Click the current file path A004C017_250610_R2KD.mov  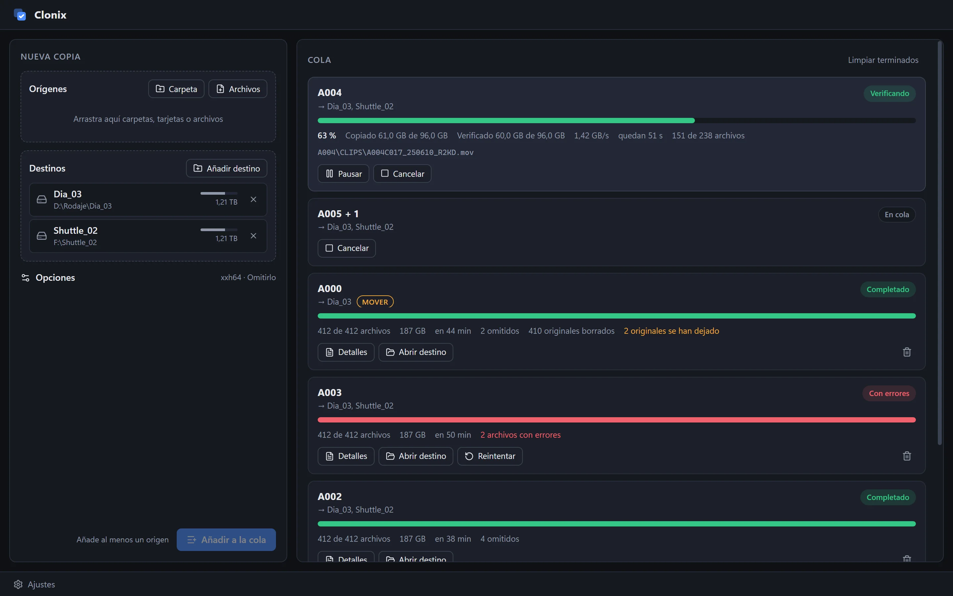click(395, 152)
